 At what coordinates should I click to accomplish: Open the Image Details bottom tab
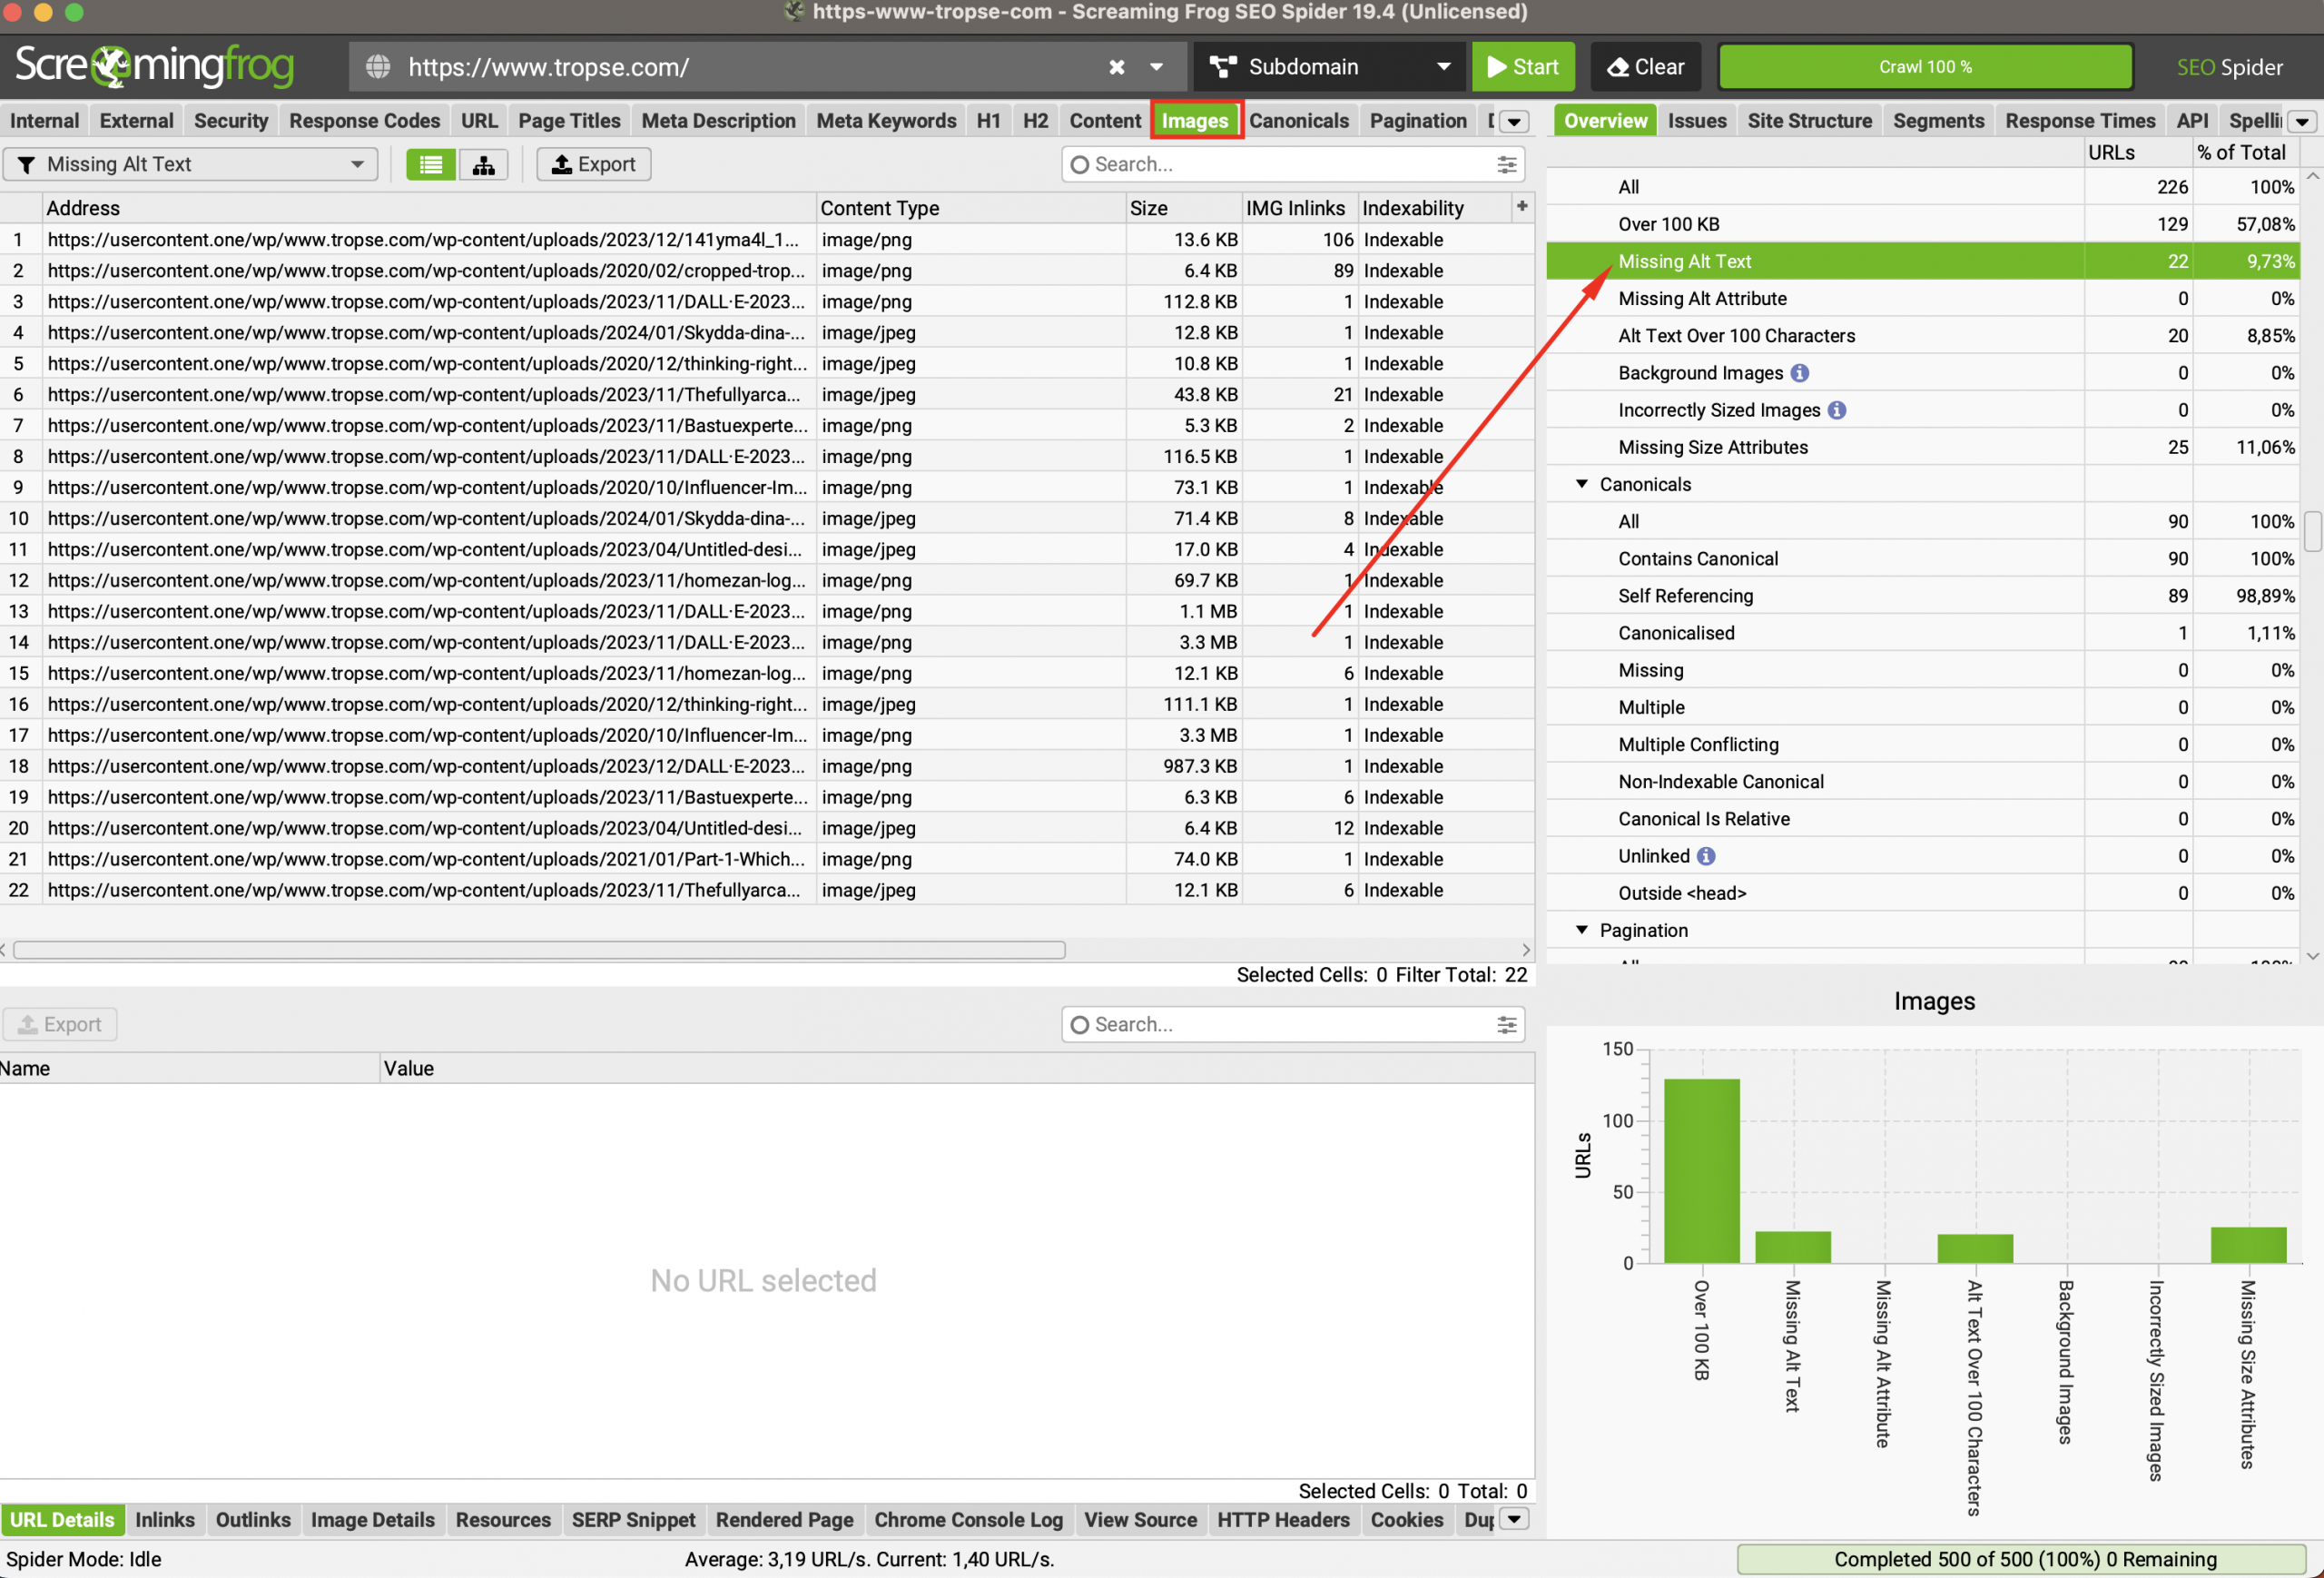coord(372,1520)
